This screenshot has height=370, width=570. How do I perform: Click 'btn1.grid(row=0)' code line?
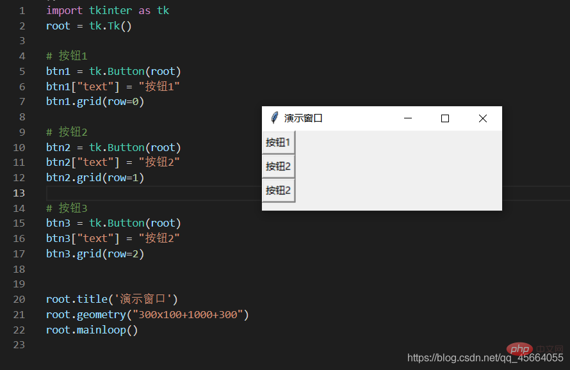pos(95,101)
